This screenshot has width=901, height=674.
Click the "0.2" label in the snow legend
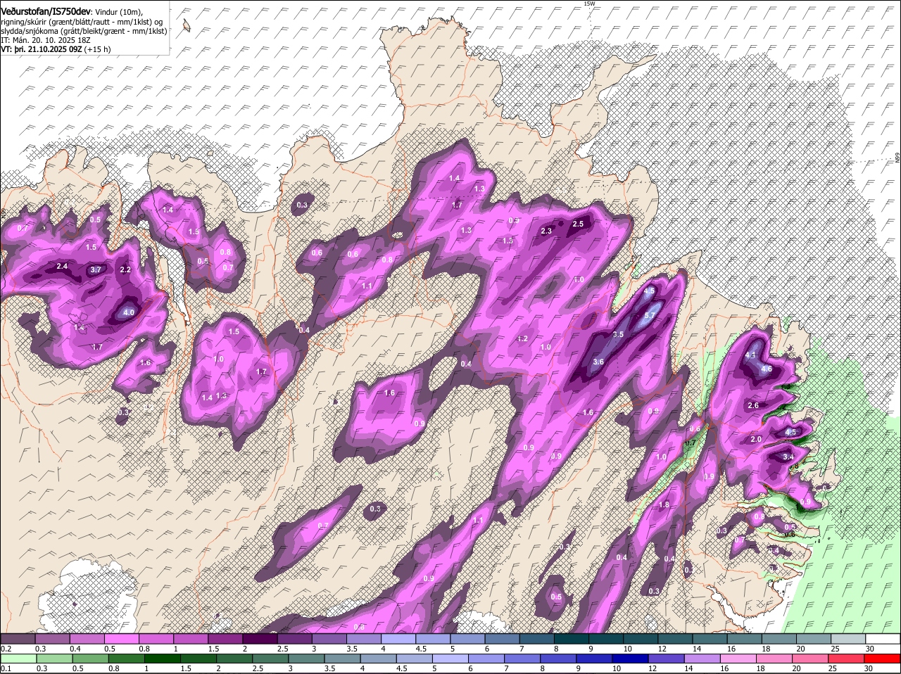(6, 648)
